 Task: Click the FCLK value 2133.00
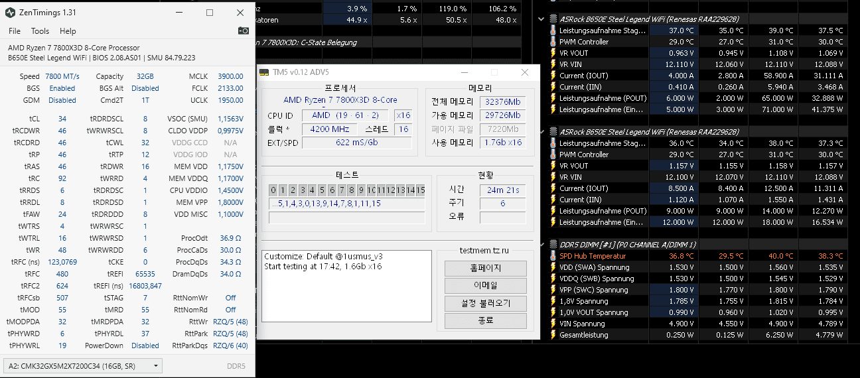[230, 88]
